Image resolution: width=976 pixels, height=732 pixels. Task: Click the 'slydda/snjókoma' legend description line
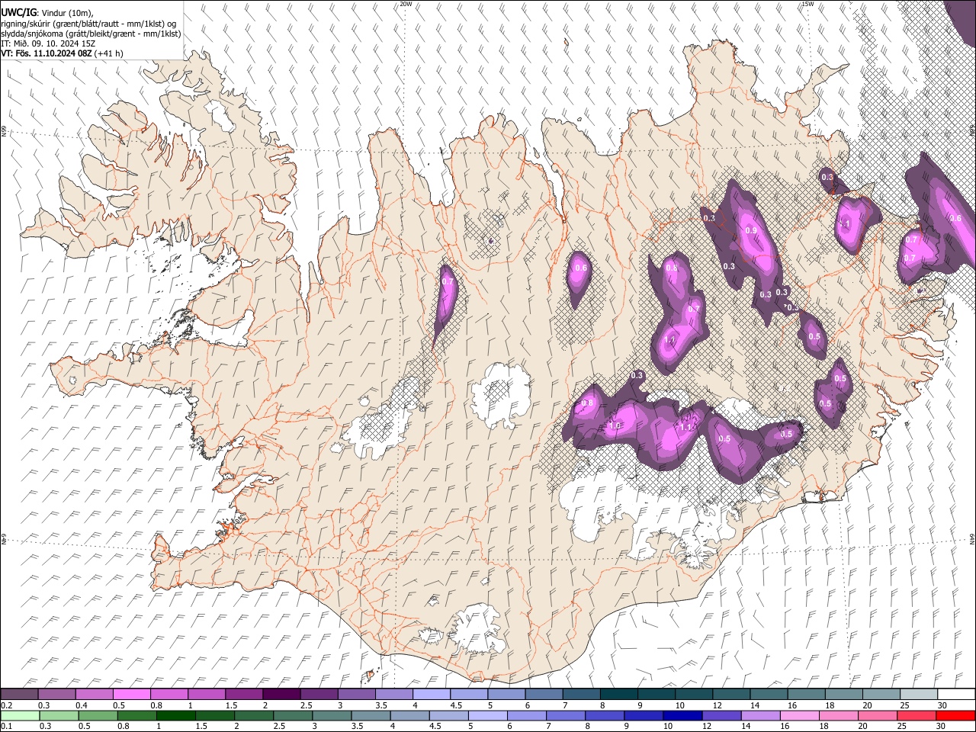click(x=91, y=34)
